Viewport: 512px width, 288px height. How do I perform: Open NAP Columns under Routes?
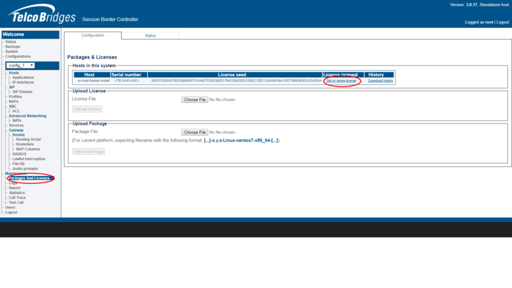[x=28, y=149]
